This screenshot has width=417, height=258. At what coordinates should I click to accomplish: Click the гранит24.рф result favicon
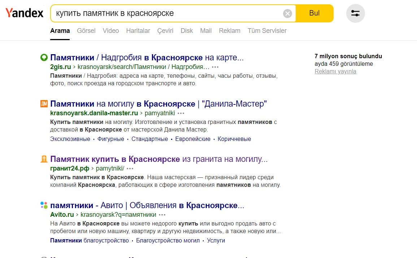[x=44, y=159]
